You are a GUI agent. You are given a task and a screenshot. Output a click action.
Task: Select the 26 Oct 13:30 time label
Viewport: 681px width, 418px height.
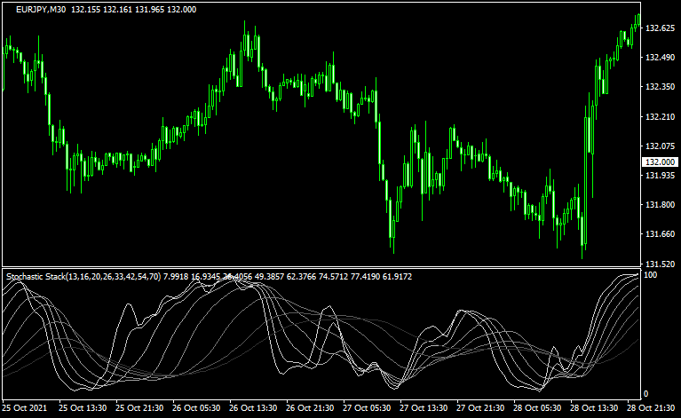(254, 408)
